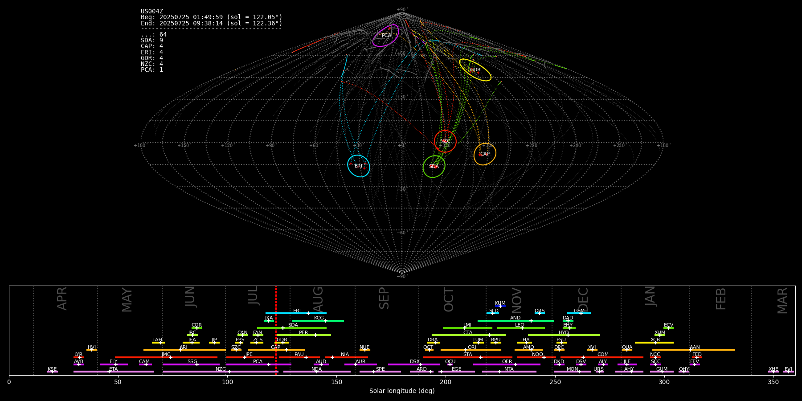
Task: Click the AND shower bar in timeline
Action: [x=516, y=321]
